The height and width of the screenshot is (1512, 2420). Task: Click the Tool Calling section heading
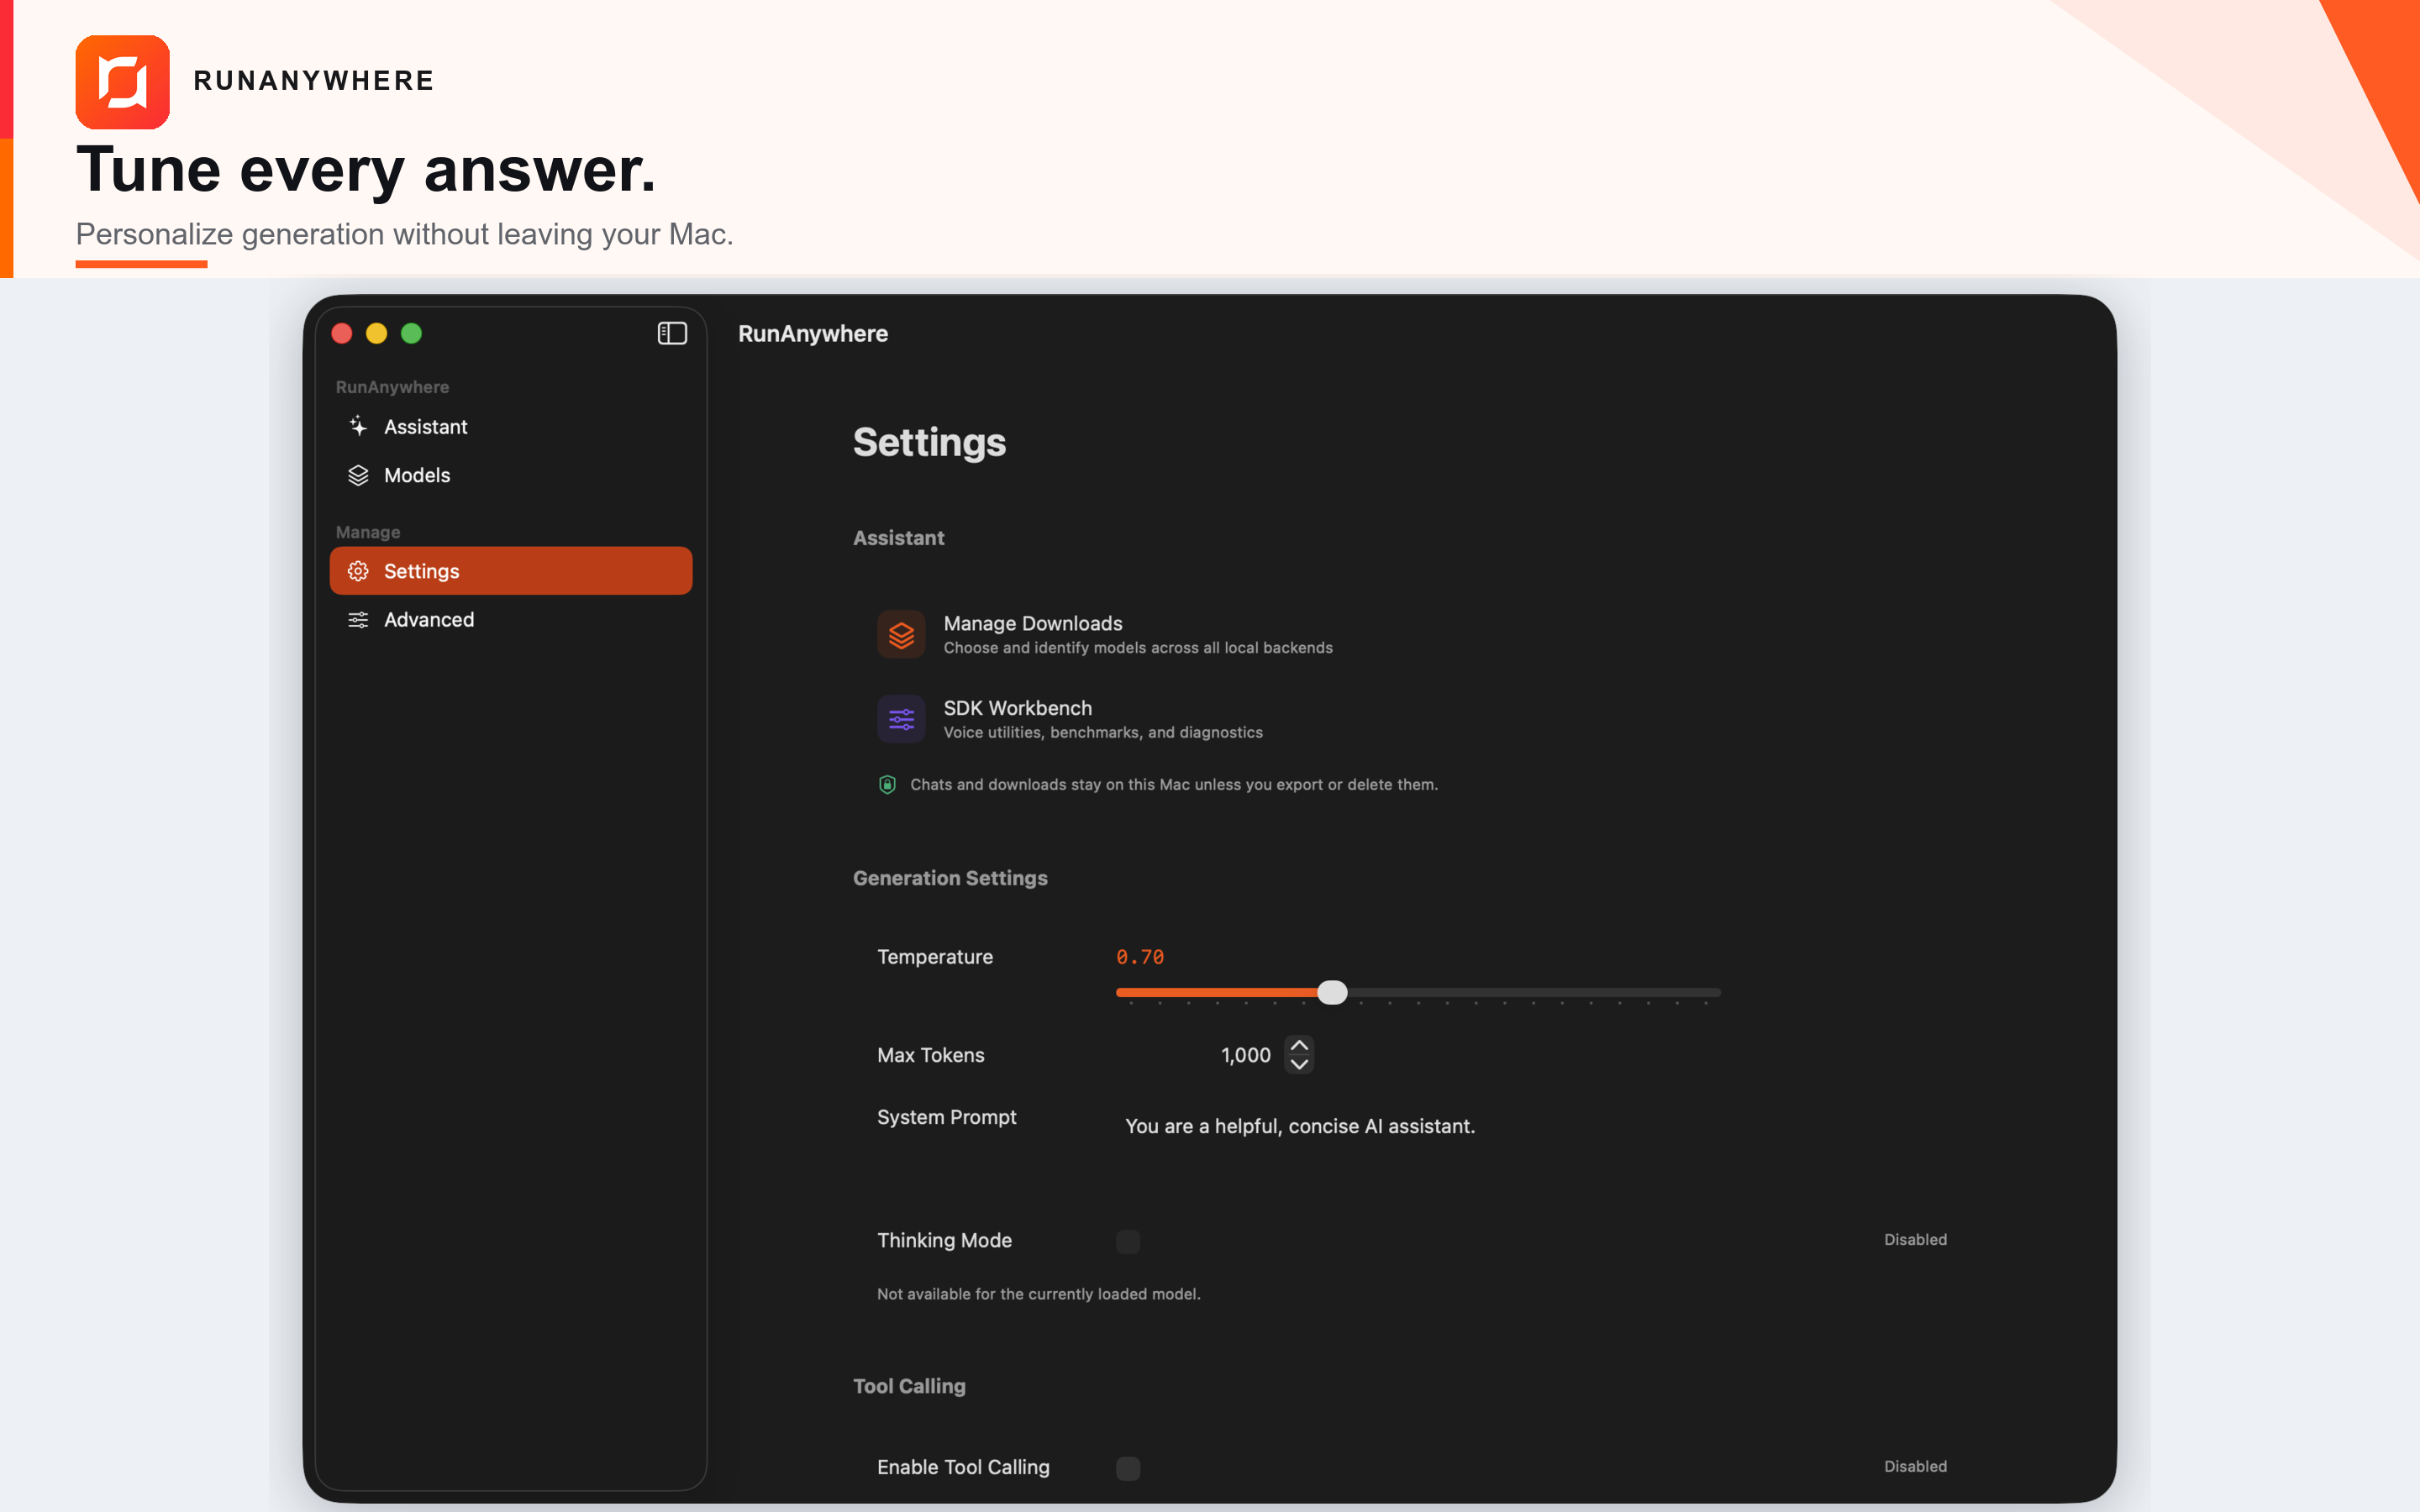(909, 1386)
